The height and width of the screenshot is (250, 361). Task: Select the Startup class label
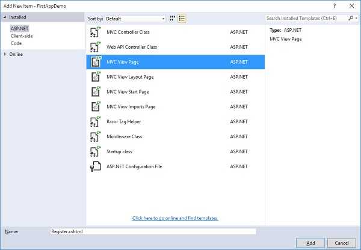coord(119,151)
